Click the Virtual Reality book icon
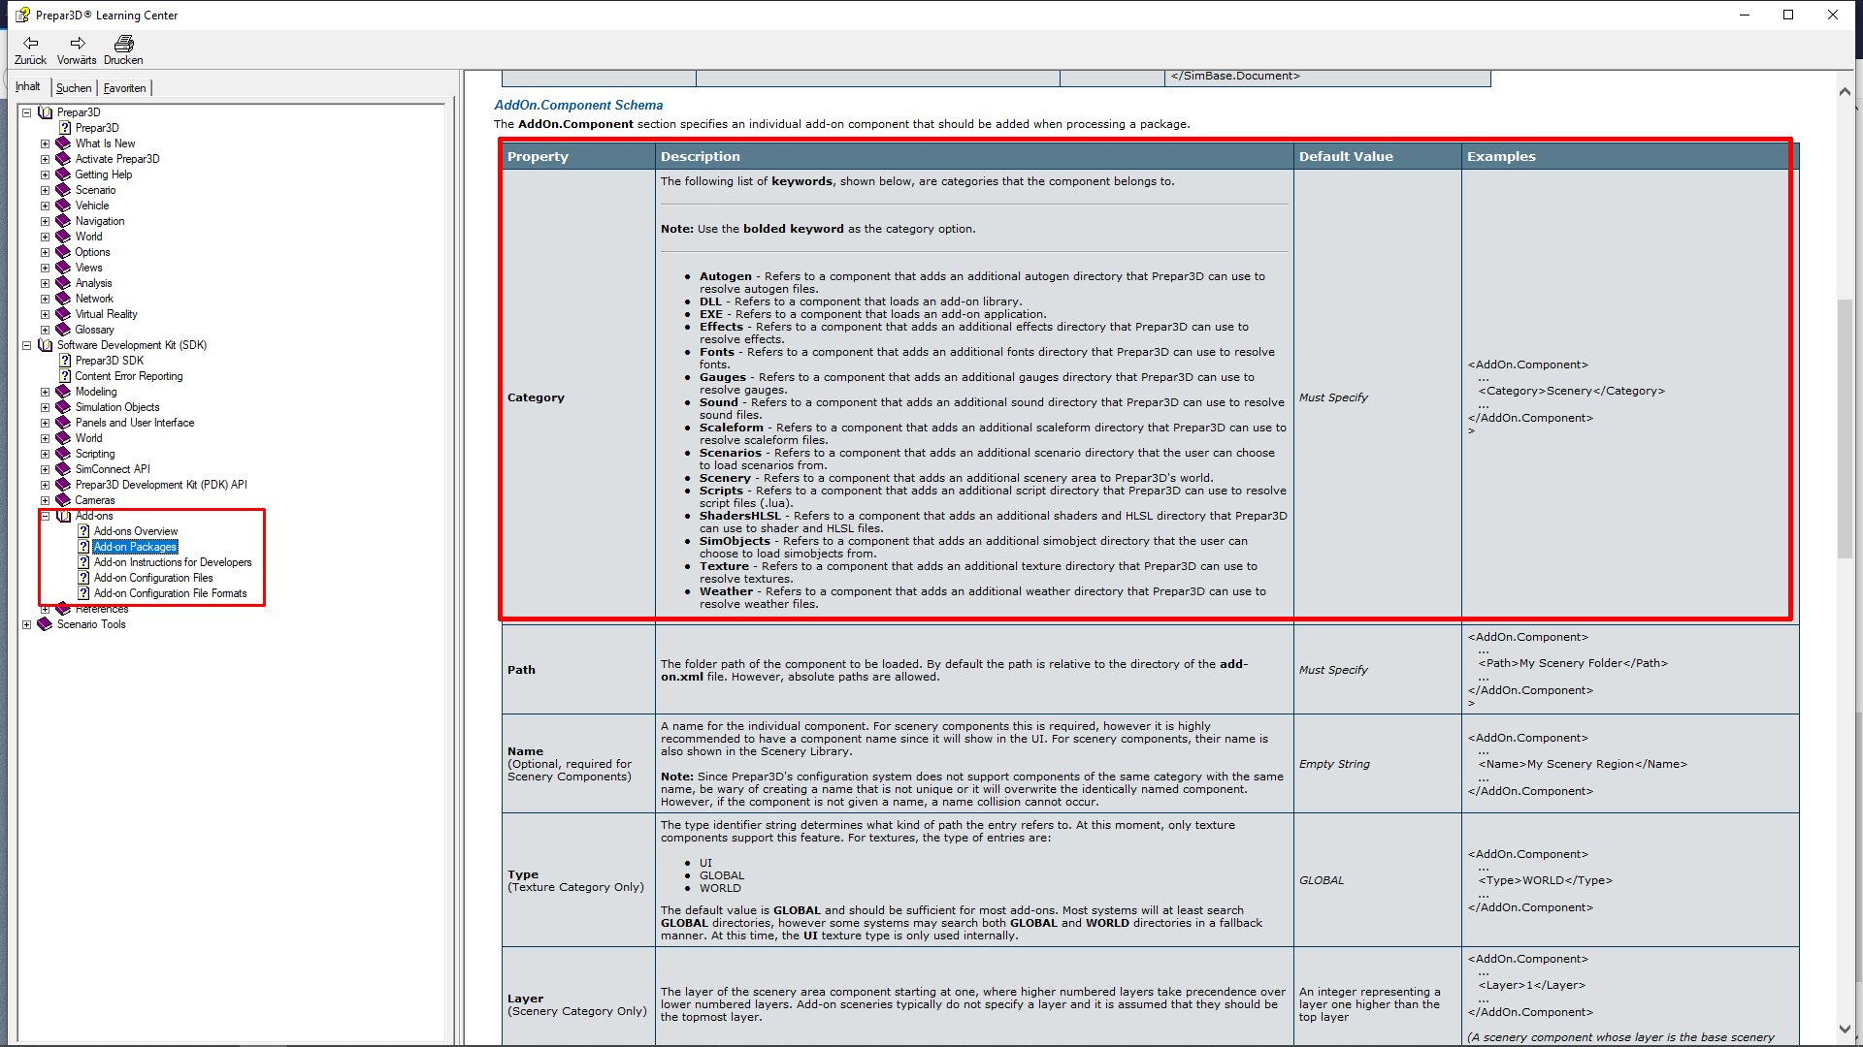 point(63,314)
